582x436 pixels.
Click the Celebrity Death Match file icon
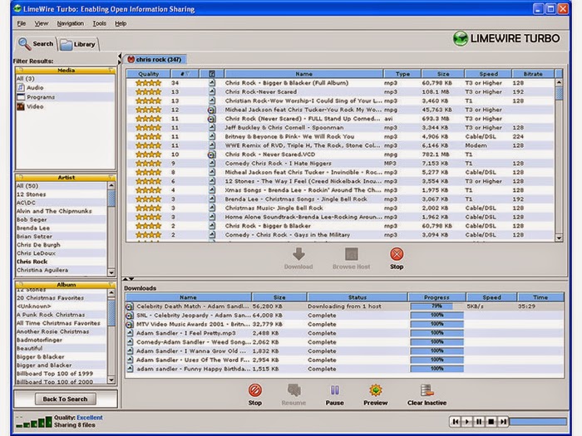coord(130,306)
